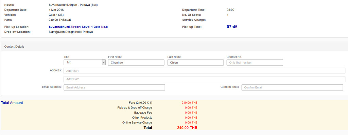Screen dimensions: 348x135
Task: Focus the Address1 input box
Action: click(204, 71)
